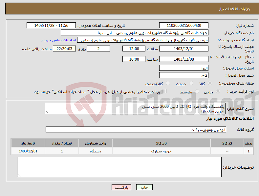
Task: Select the کالا radio button
Action: tap(210, 83)
